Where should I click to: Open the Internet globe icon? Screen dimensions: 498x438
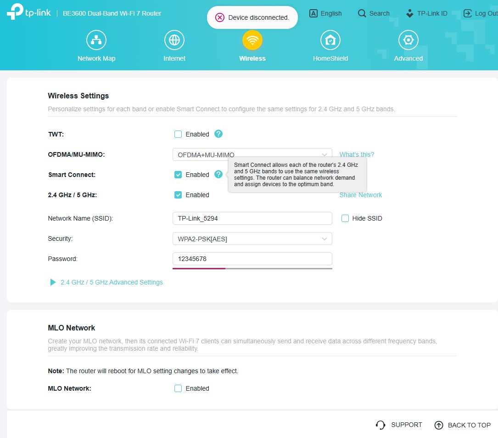pos(174,41)
